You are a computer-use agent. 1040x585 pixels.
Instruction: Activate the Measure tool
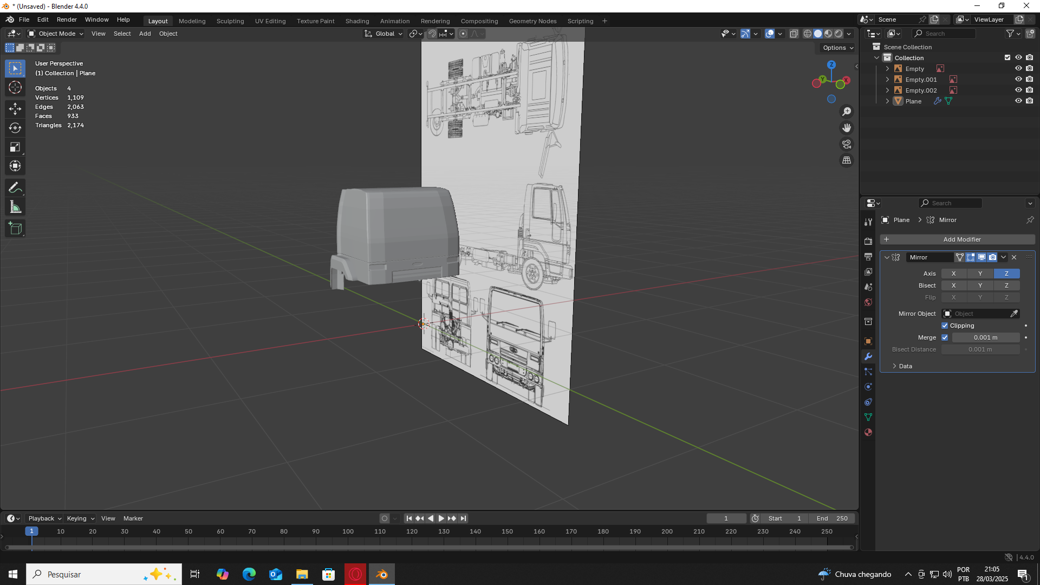coord(15,207)
